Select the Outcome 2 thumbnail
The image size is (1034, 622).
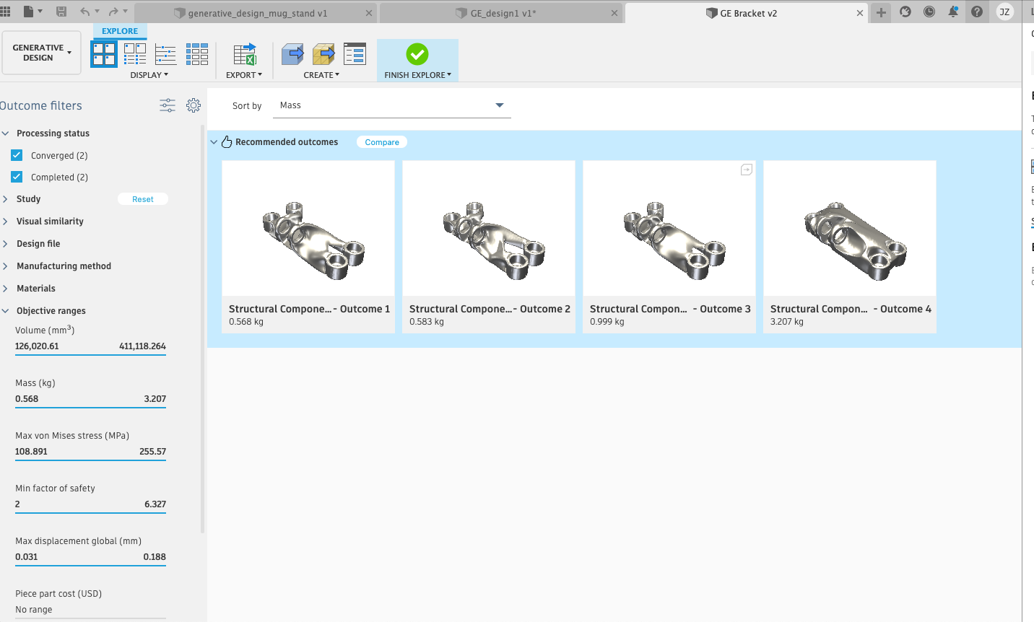point(489,229)
